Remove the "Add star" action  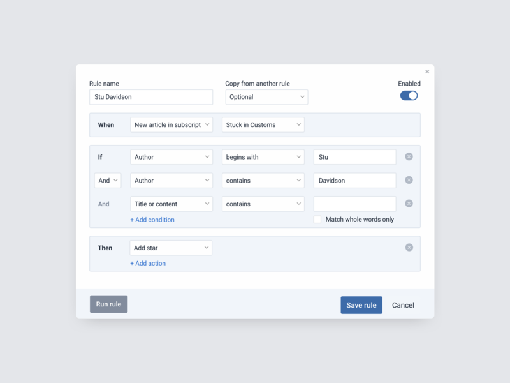[x=409, y=247]
